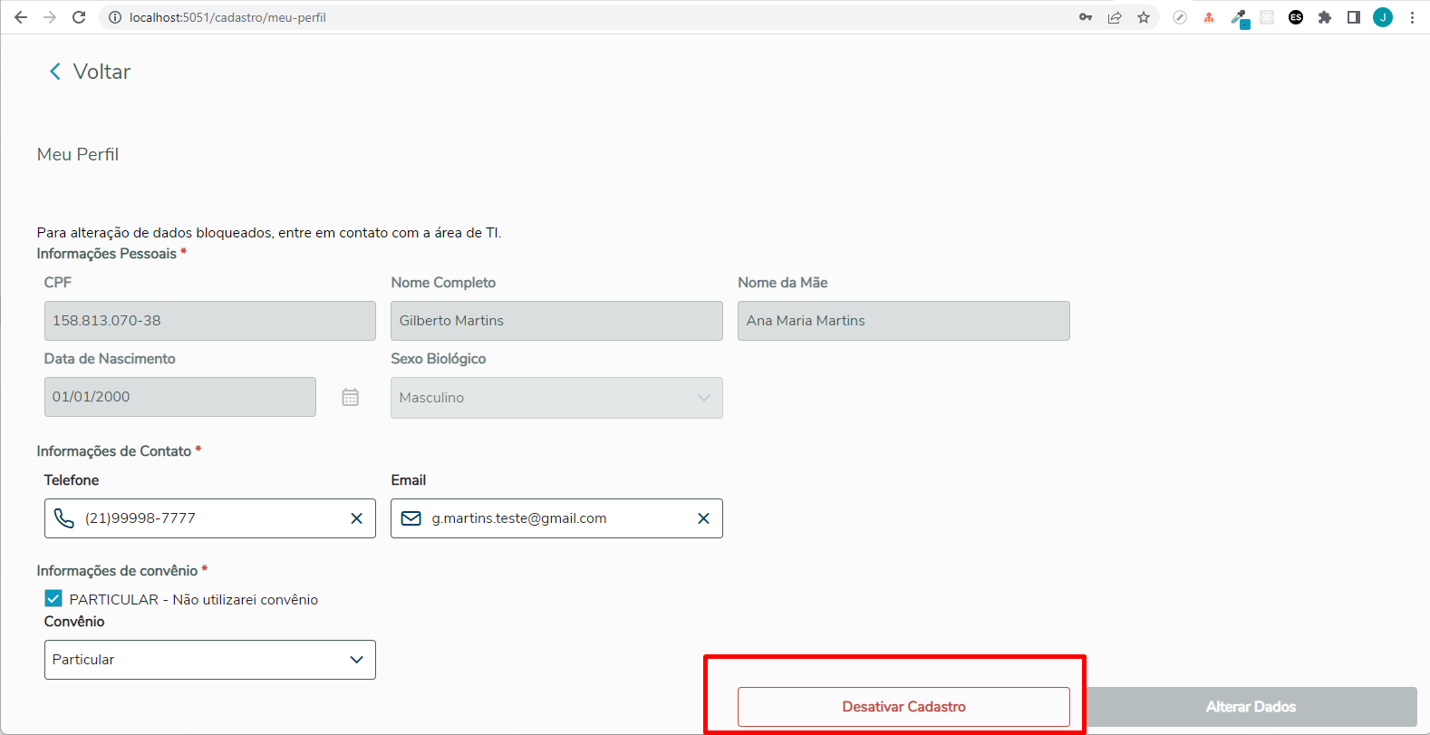Click the Voltar back arrow icon
Viewport: 1430px width, 735px height.
[55, 72]
